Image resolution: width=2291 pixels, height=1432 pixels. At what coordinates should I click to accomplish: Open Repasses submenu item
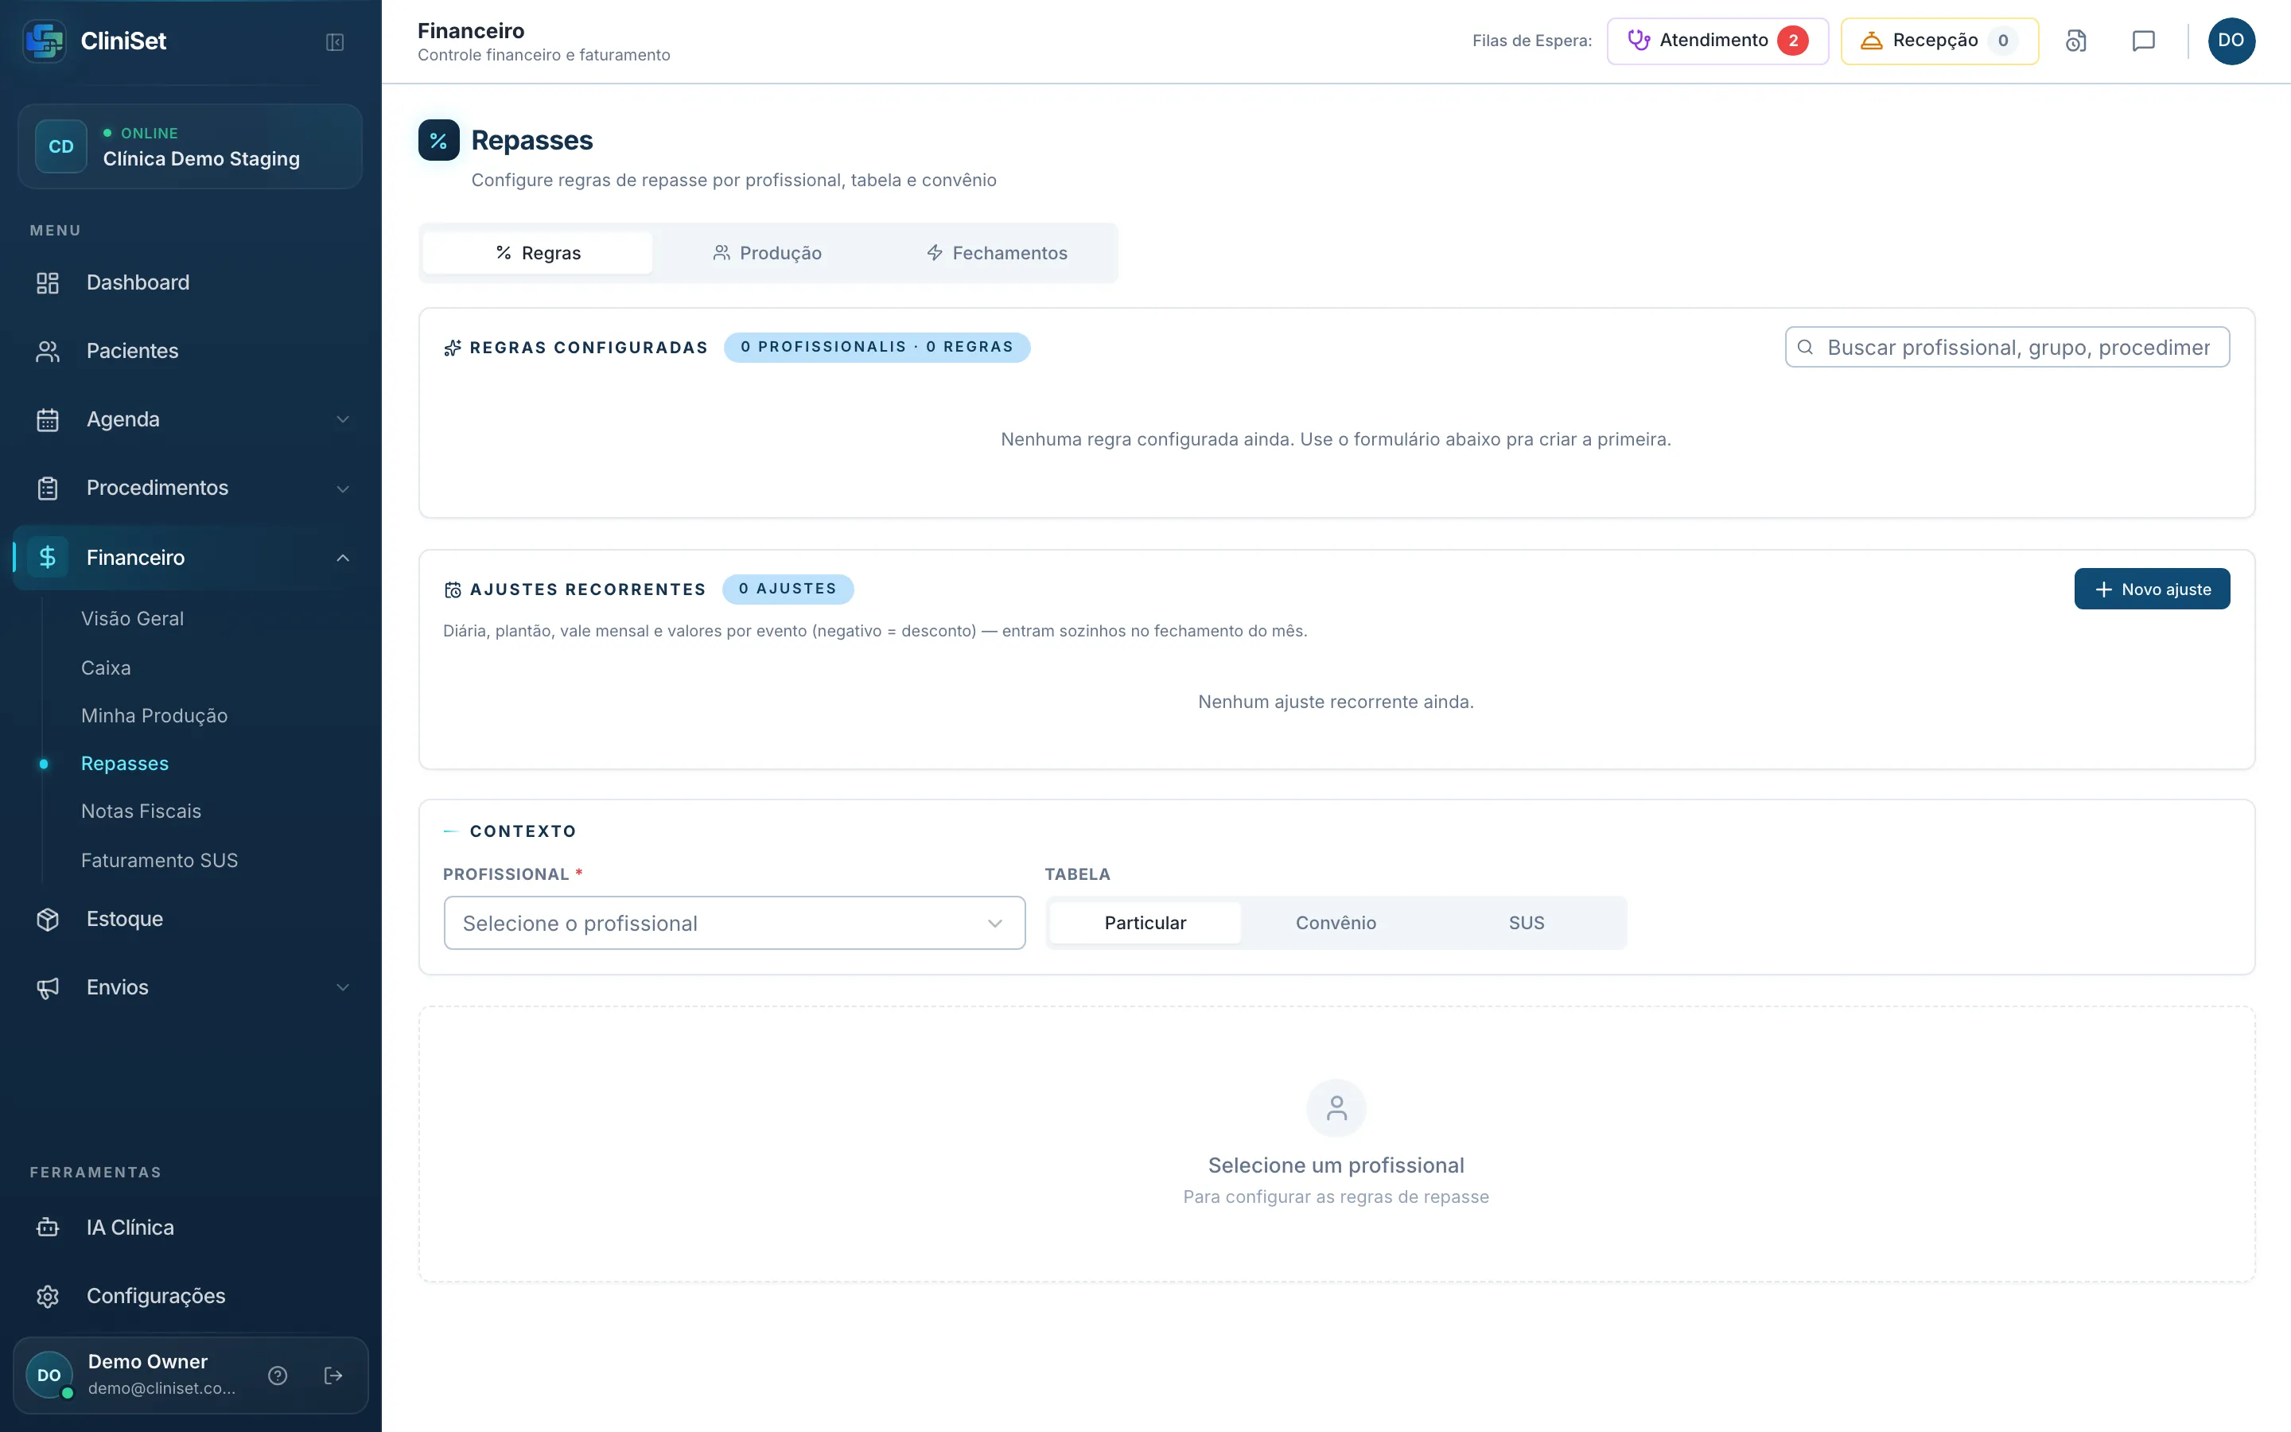coord(125,764)
